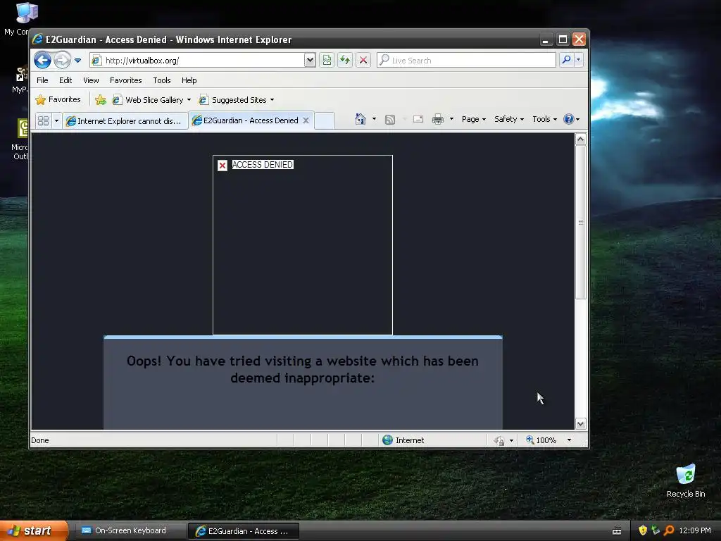Expand the zoom level dropdown arrow

point(569,440)
